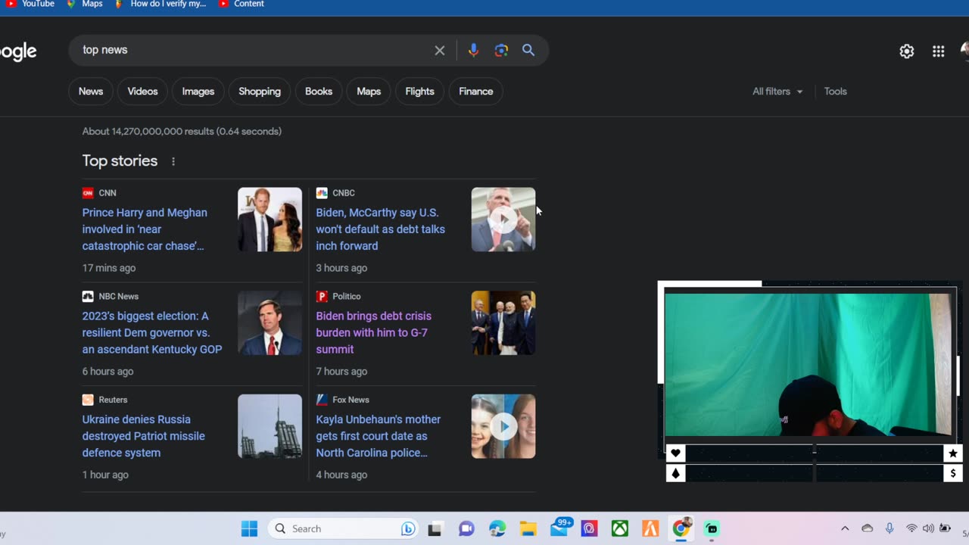
Task: Filter results by News
Action: point(91,92)
